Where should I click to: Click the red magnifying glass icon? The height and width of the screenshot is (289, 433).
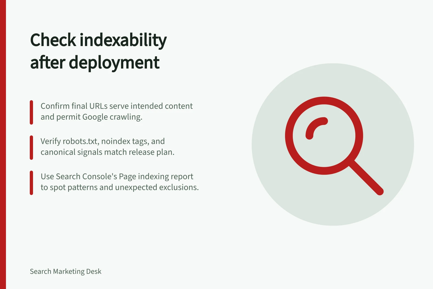334,146
